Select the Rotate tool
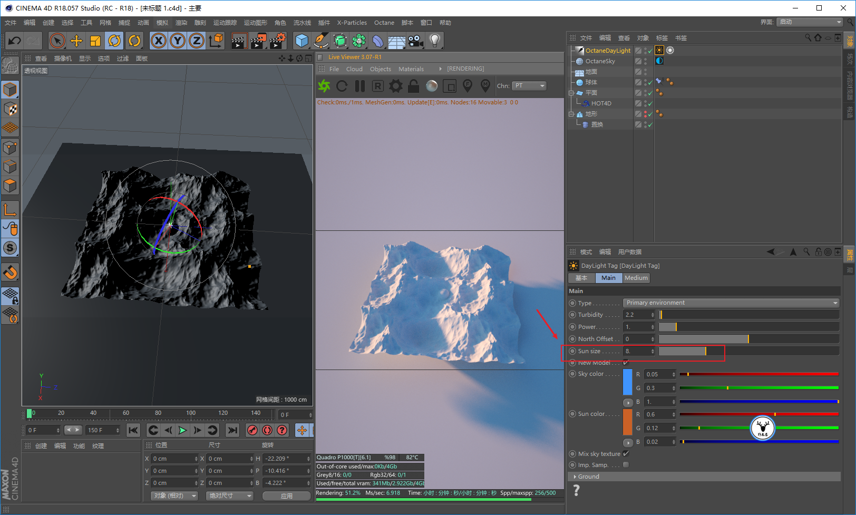The width and height of the screenshot is (856, 515). pyautogui.click(x=114, y=41)
